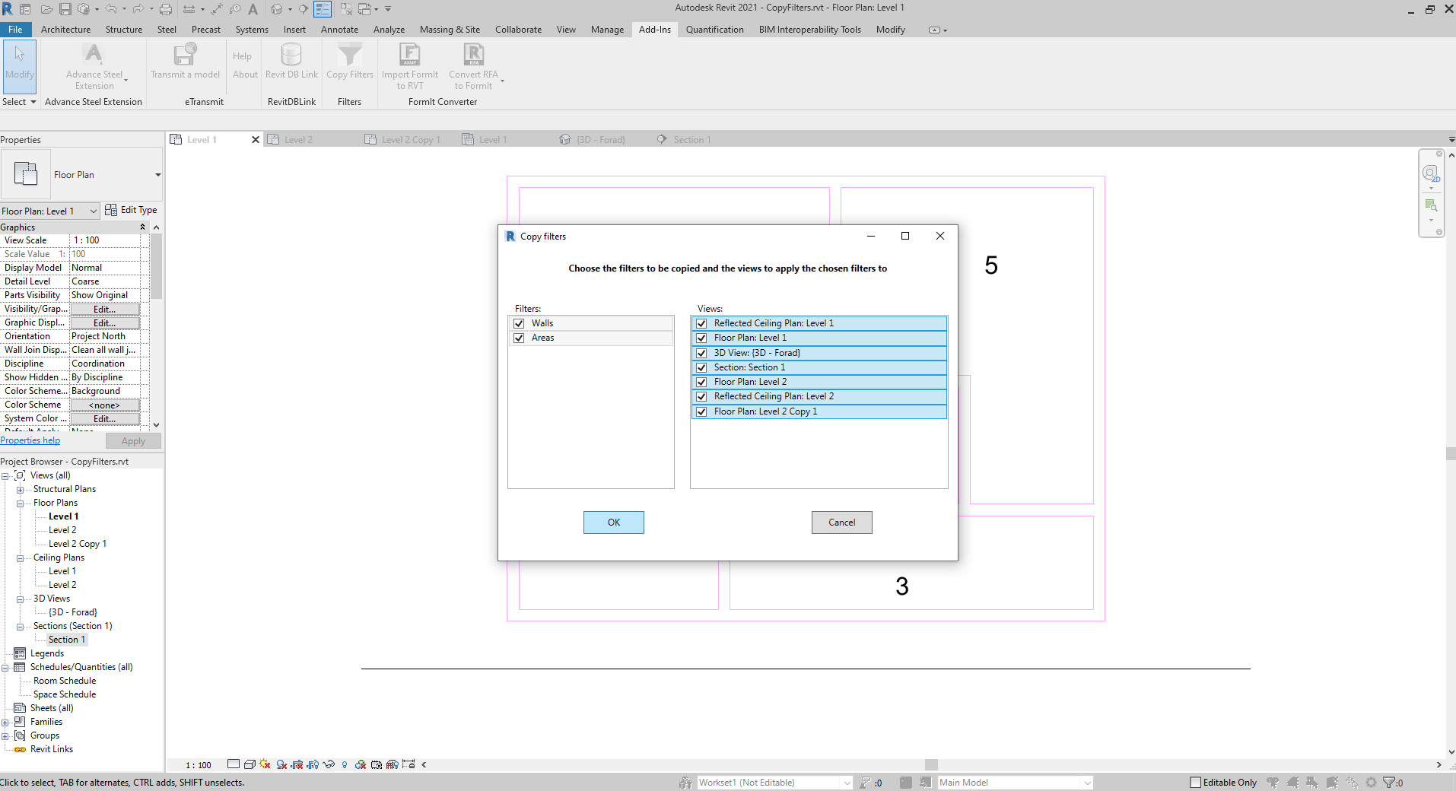This screenshot has width=1456, height=791.
Task: Expand the Structural Plans tree node
Action: [20, 489]
